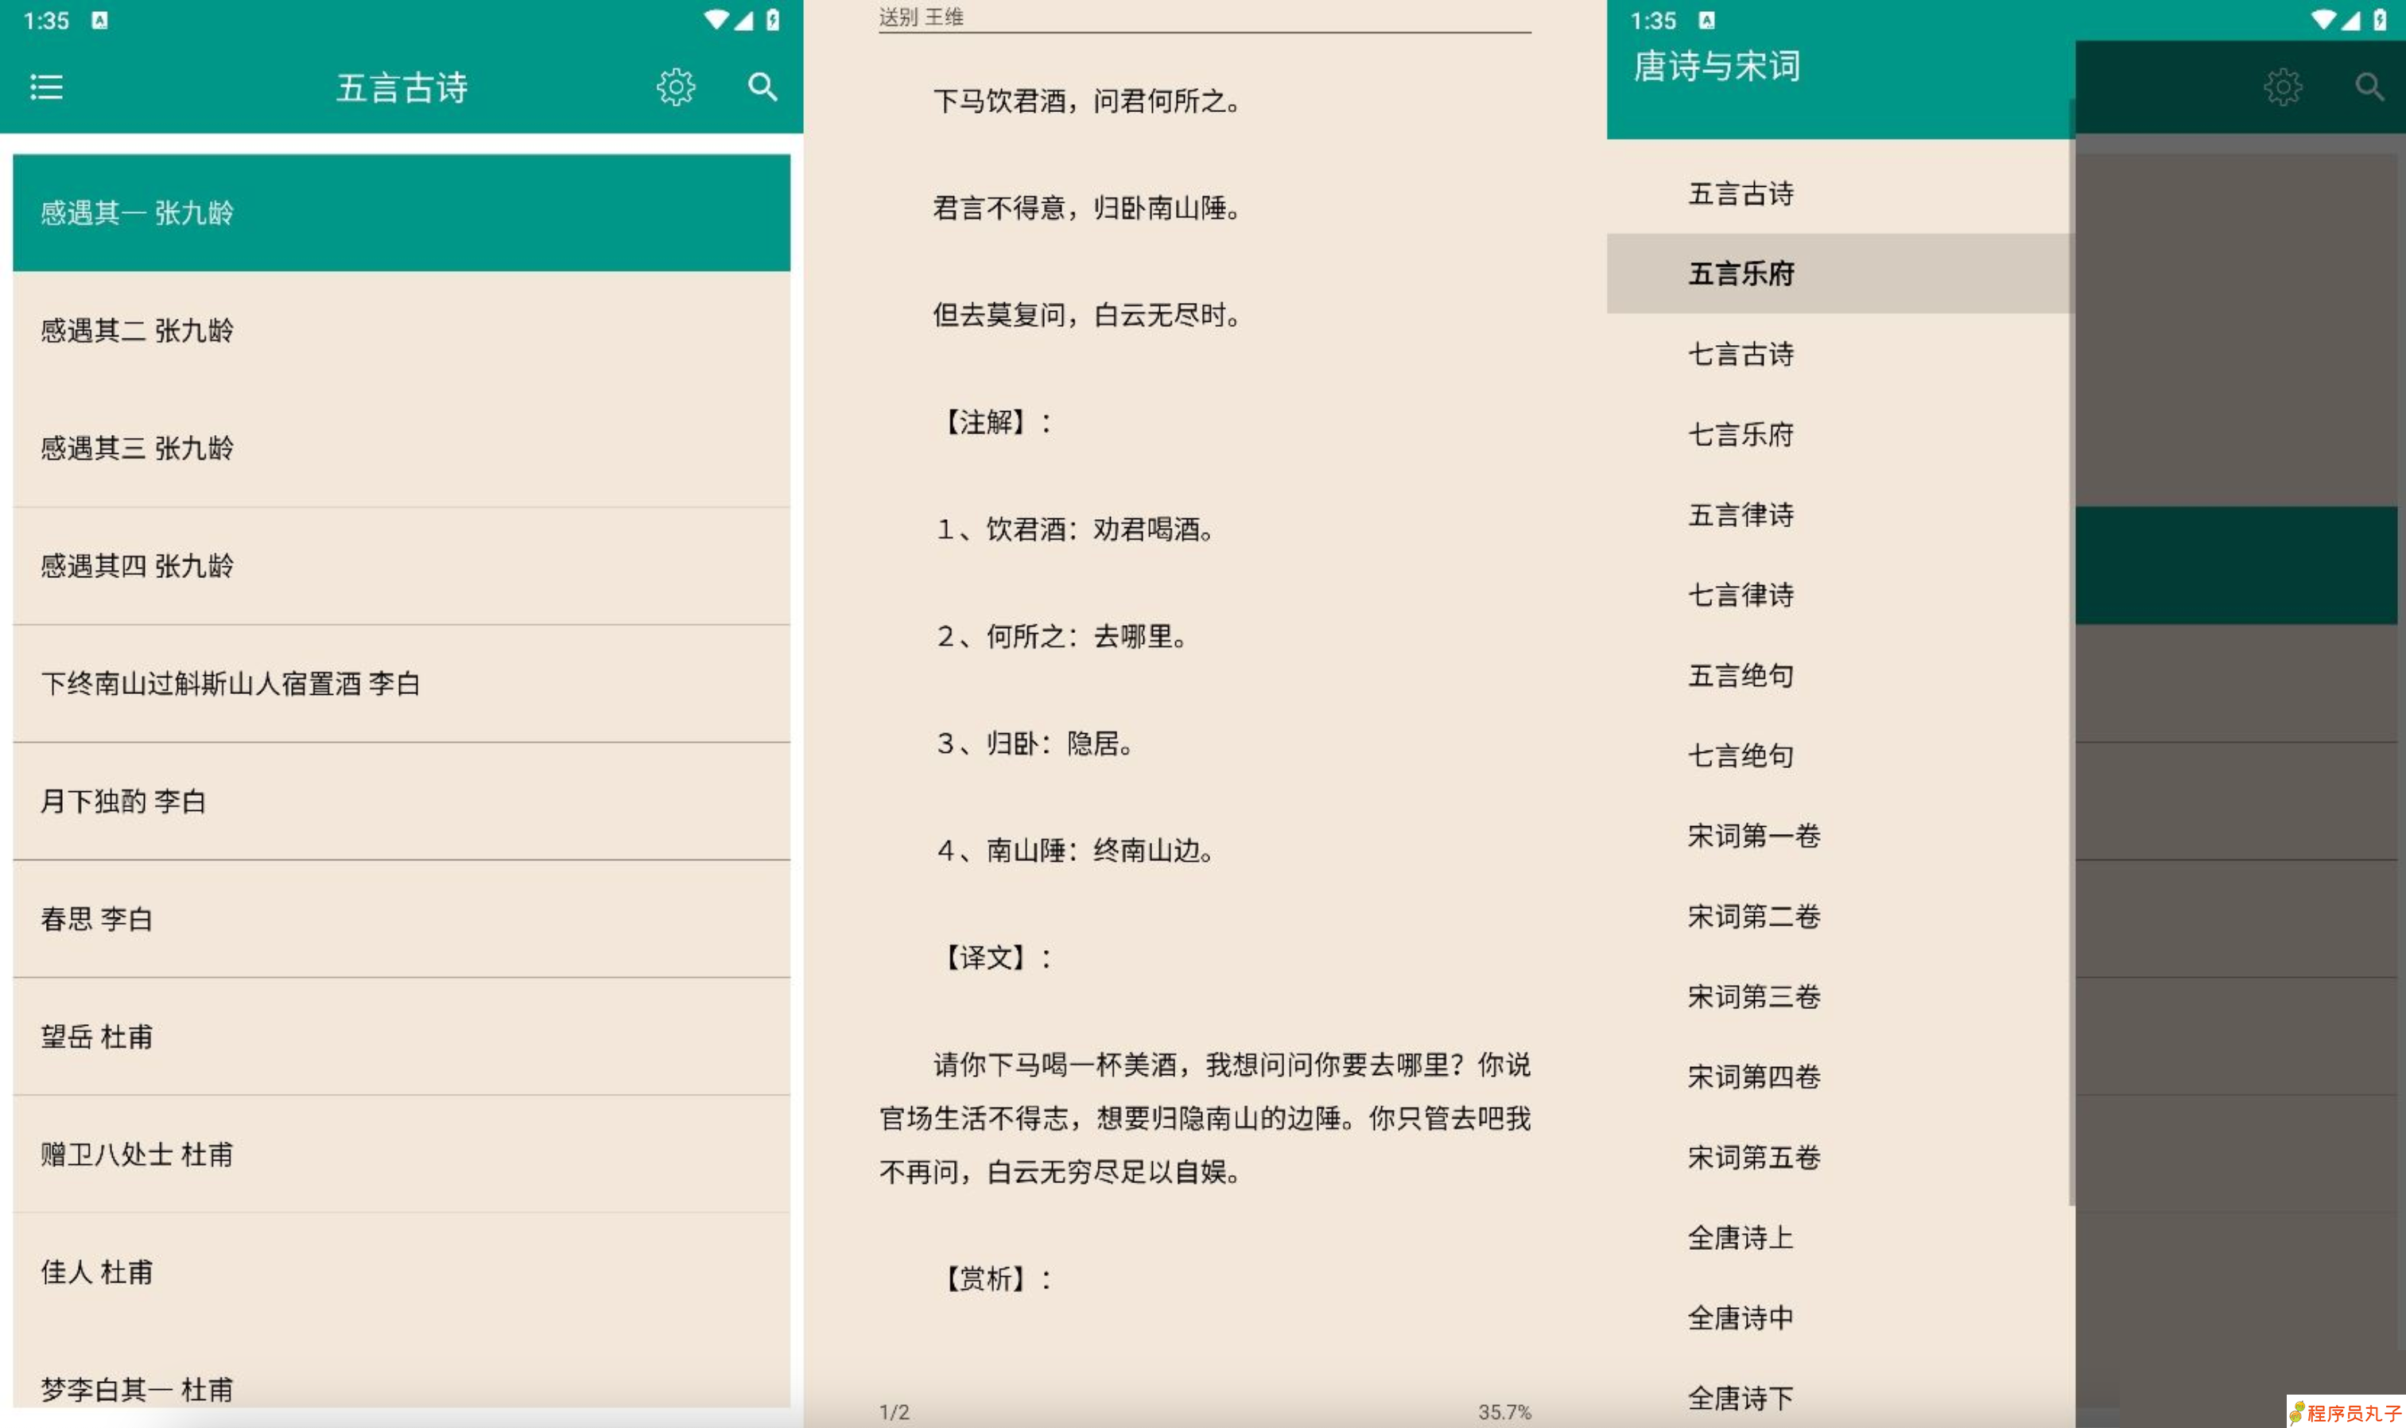Select 七言乐府 in drawer menu
Screen dimensions: 2406x1428
tap(1841, 434)
